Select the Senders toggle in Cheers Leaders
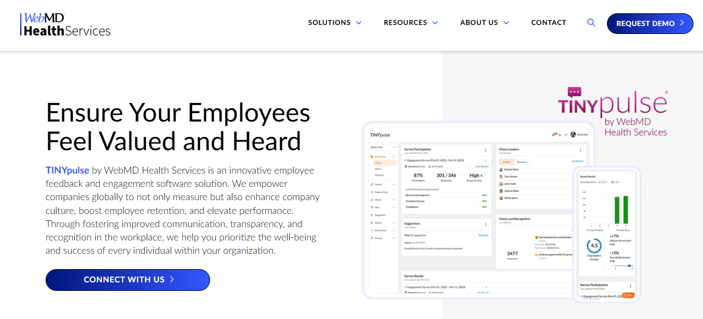 pos(507,161)
